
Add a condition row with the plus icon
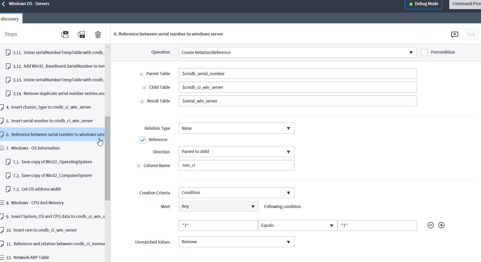point(441,225)
